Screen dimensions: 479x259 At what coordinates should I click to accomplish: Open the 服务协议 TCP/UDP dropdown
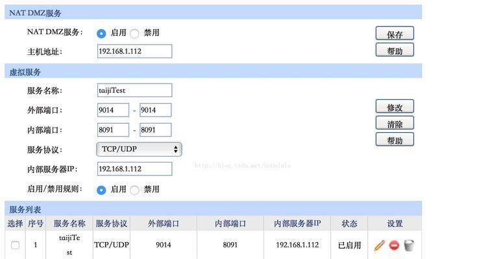tap(139, 150)
